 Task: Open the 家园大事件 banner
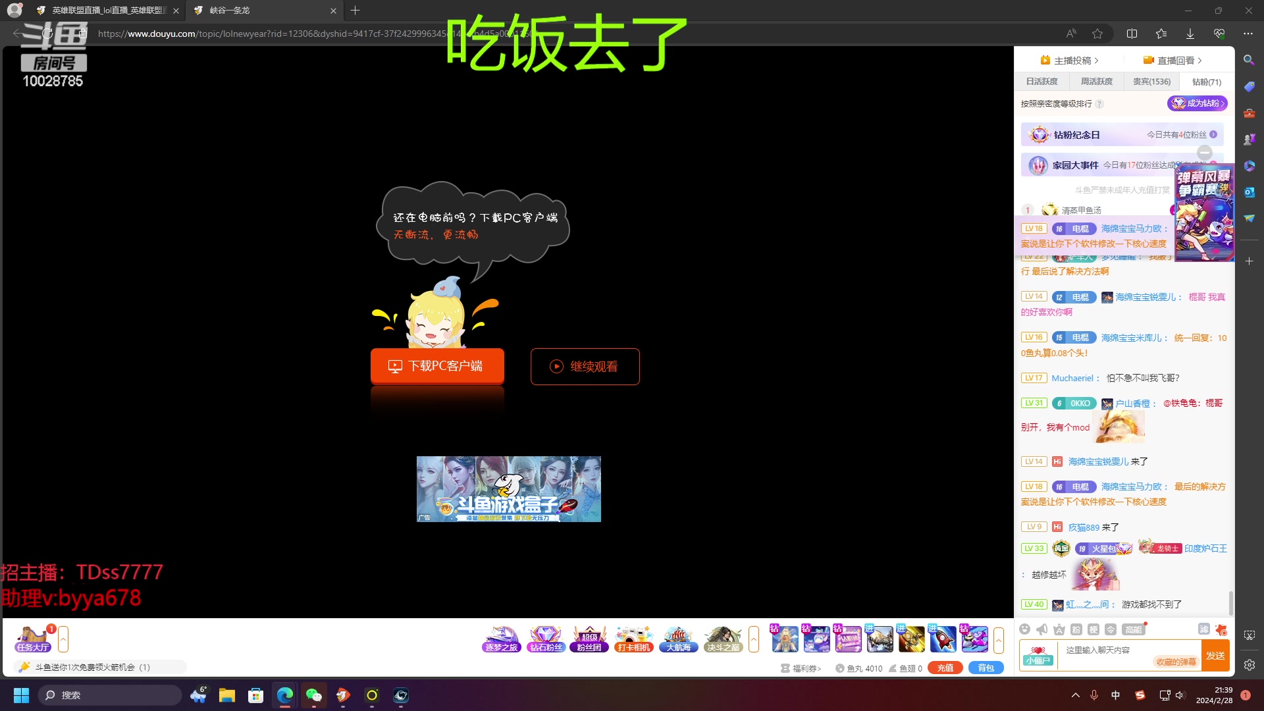(1122, 165)
